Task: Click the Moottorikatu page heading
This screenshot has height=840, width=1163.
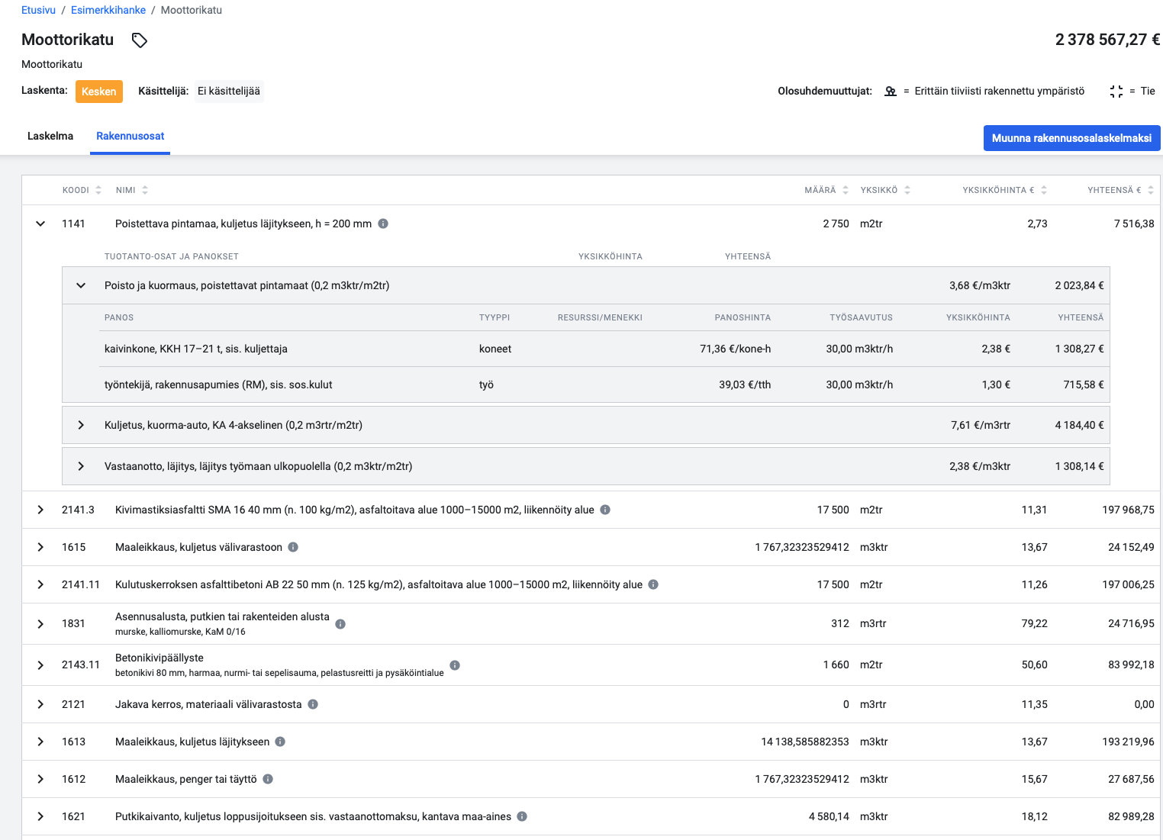Action: click(x=67, y=40)
